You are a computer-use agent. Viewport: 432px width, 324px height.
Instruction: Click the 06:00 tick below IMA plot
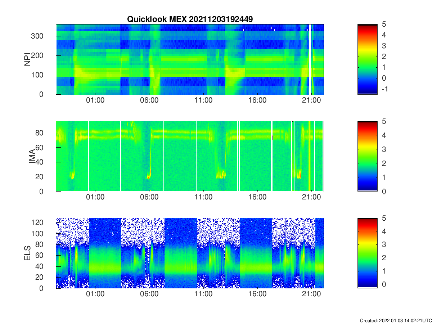point(149,197)
